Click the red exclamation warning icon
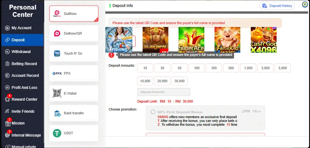This screenshot has height=148, width=310. click(x=111, y=55)
